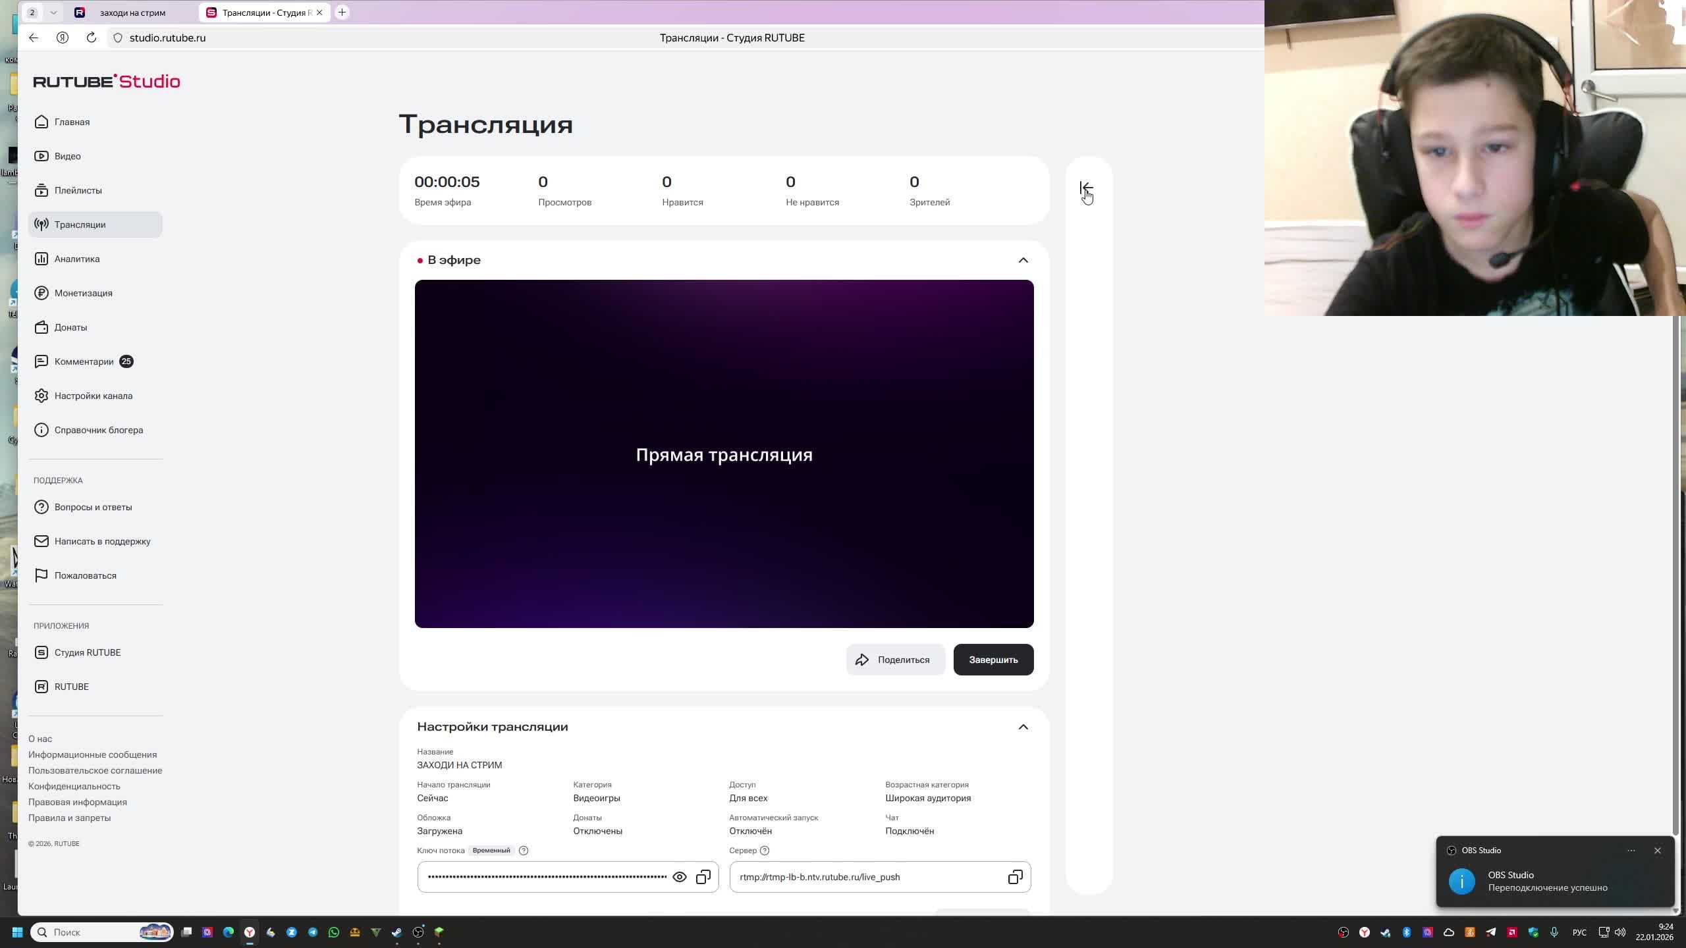Copy the stream key
1686x948 pixels.
[x=703, y=876]
